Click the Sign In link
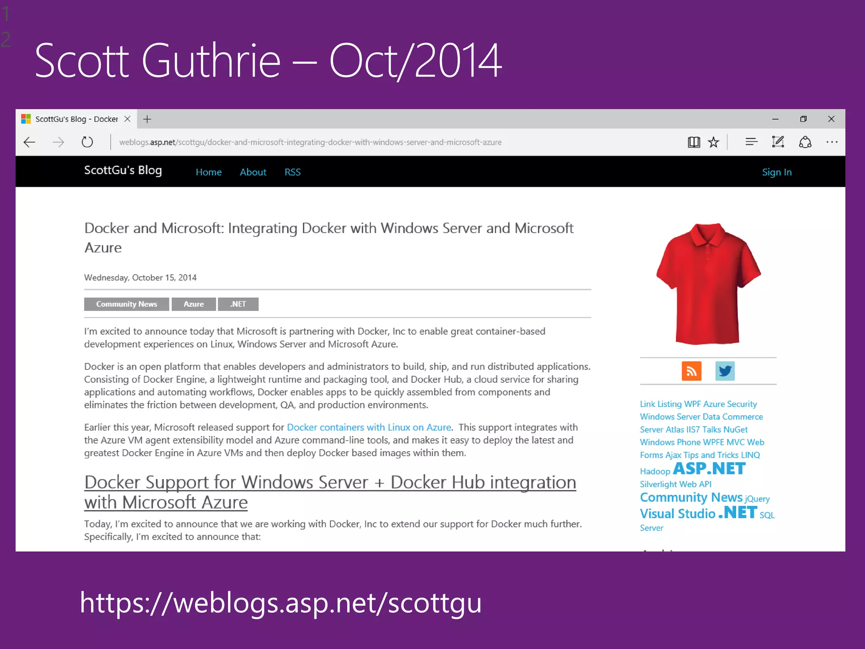865x649 pixels. pos(777,172)
